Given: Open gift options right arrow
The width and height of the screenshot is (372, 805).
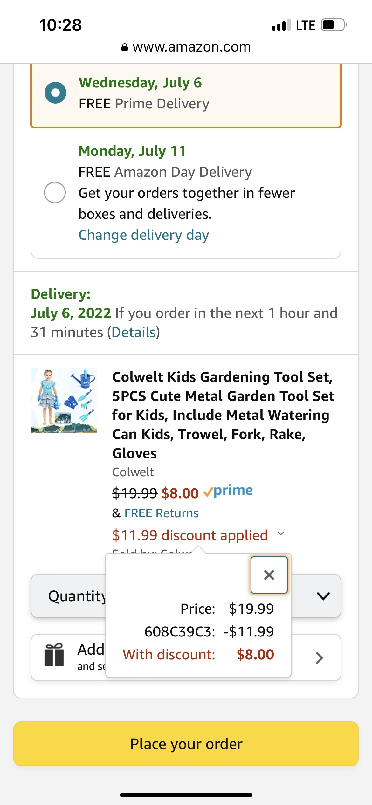Looking at the screenshot, I should coord(319,657).
